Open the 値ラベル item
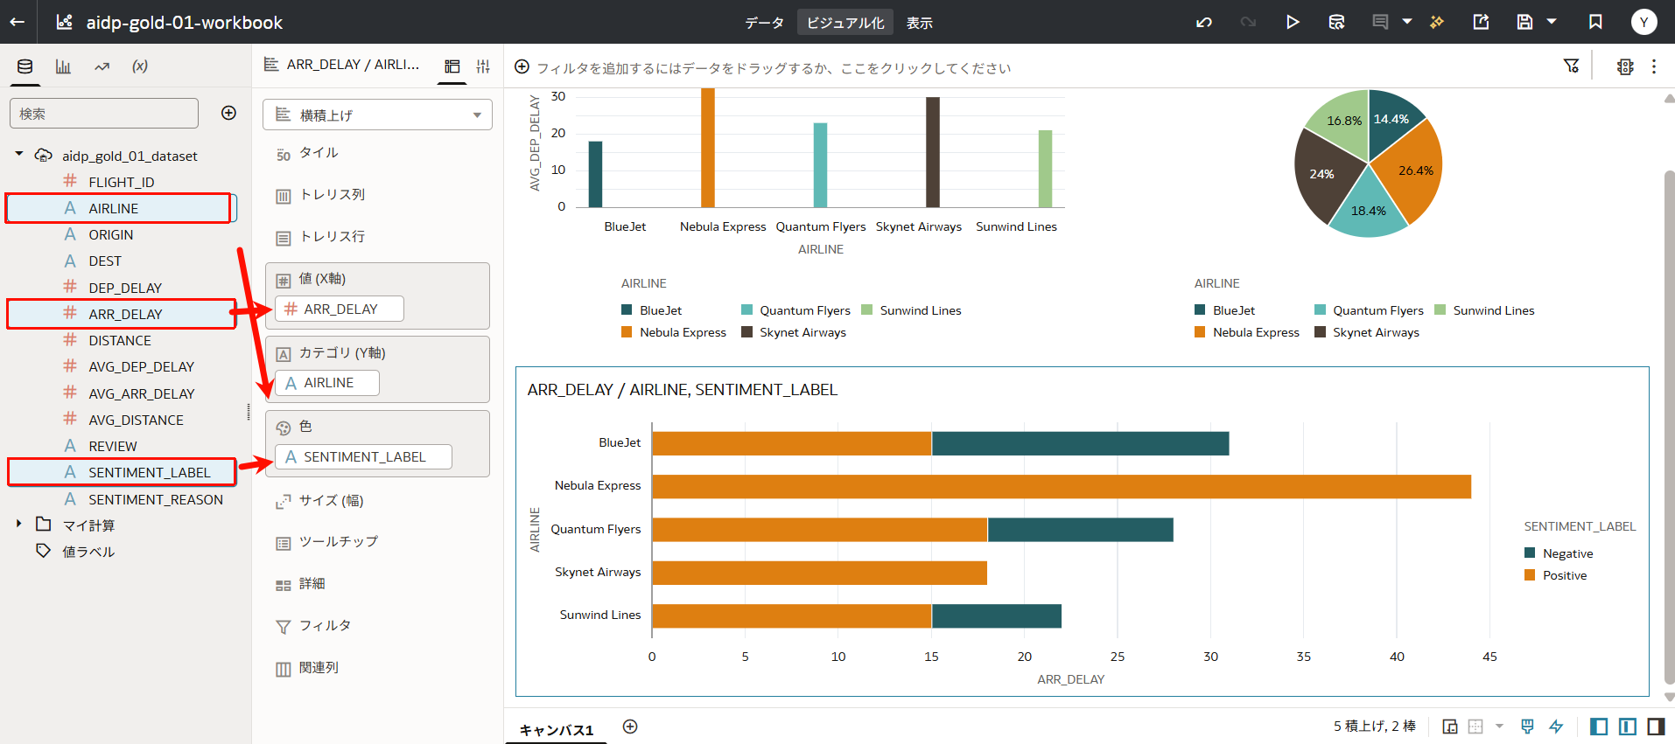 pyautogui.click(x=88, y=552)
